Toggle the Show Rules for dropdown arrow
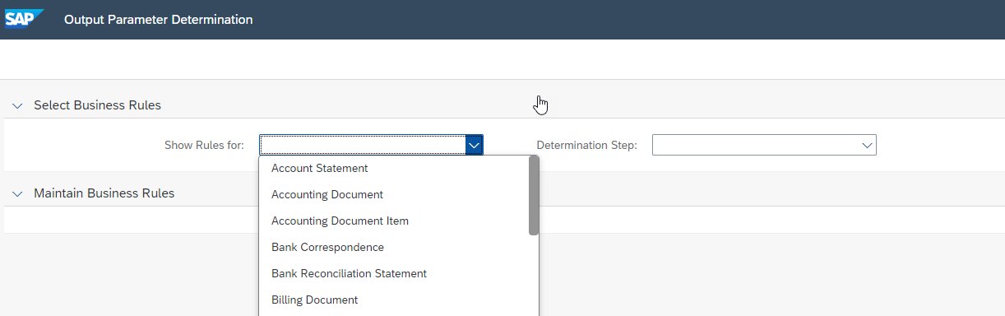Image resolution: width=1005 pixels, height=316 pixels. tap(474, 145)
